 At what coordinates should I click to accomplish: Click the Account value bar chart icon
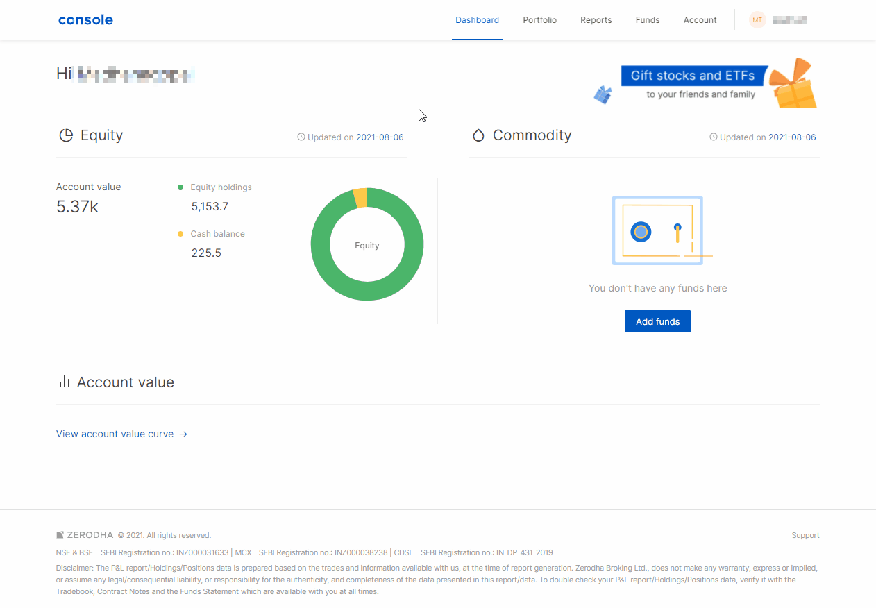[x=65, y=382]
